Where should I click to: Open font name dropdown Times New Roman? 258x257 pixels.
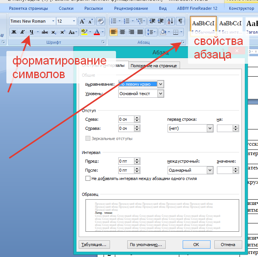point(53,21)
